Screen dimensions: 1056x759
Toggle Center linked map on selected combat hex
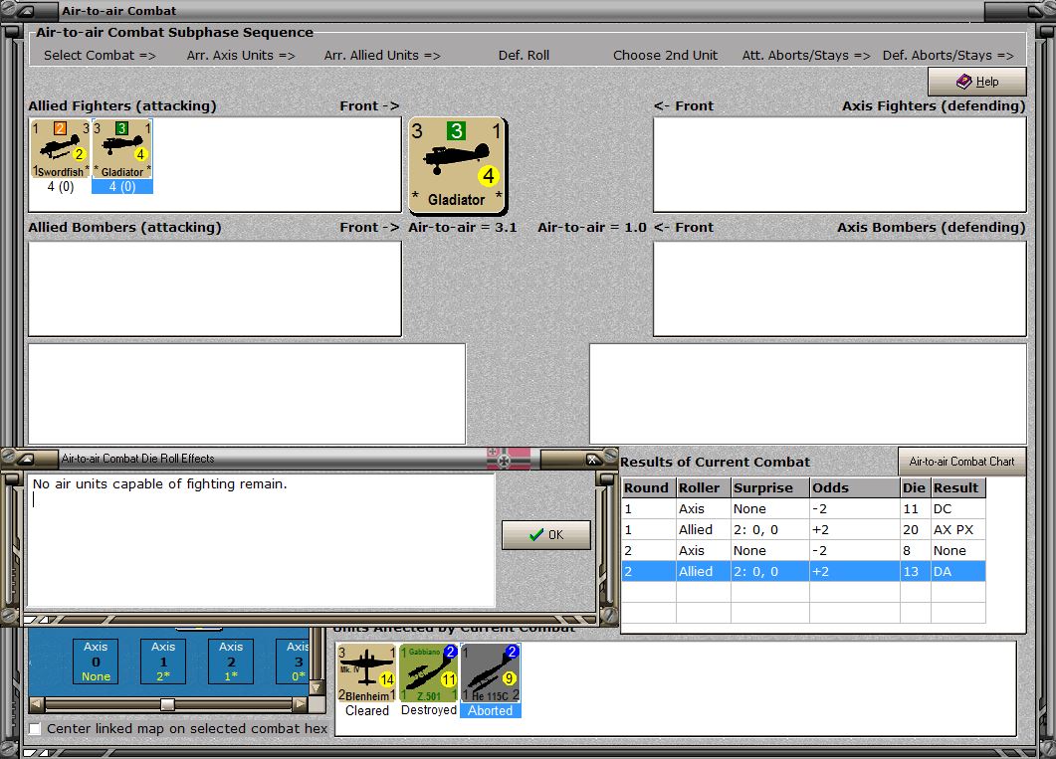(x=35, y=729)
